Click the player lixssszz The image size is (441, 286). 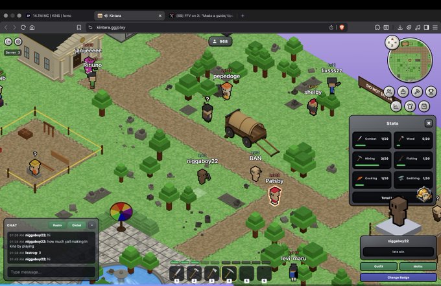click(333, 85)
